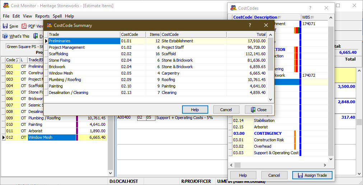
Task: Click purple color bar beside Painting row
Action: click(77, 124)
